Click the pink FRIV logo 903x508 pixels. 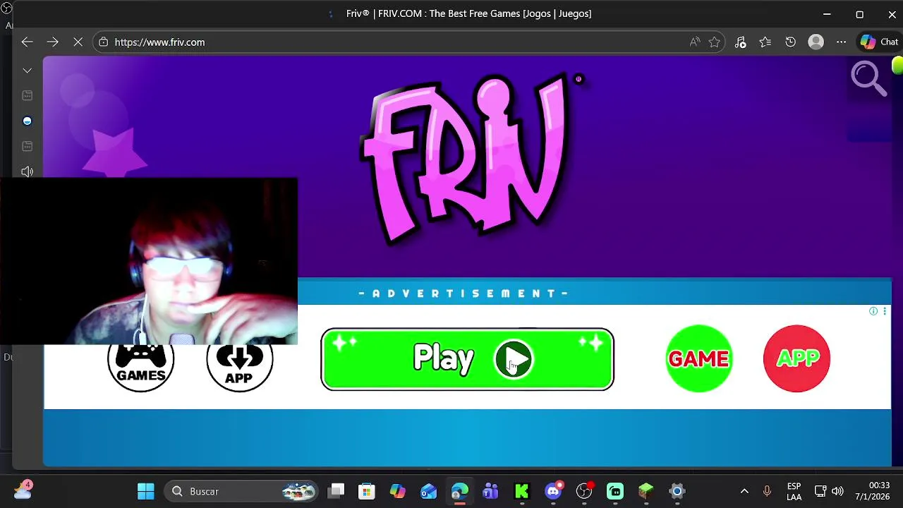tap(466, 159)
